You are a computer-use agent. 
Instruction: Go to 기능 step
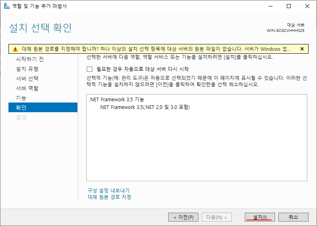[21, 98]
